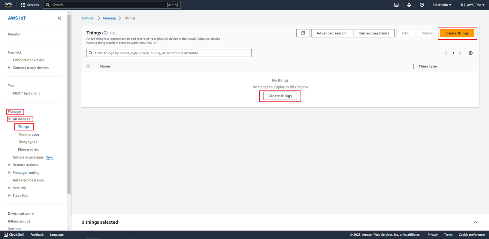Image resolution: width=489 pixels, height=239 pixels.
Task: Click the filter things search field
Action: click(x=169, y=53)
